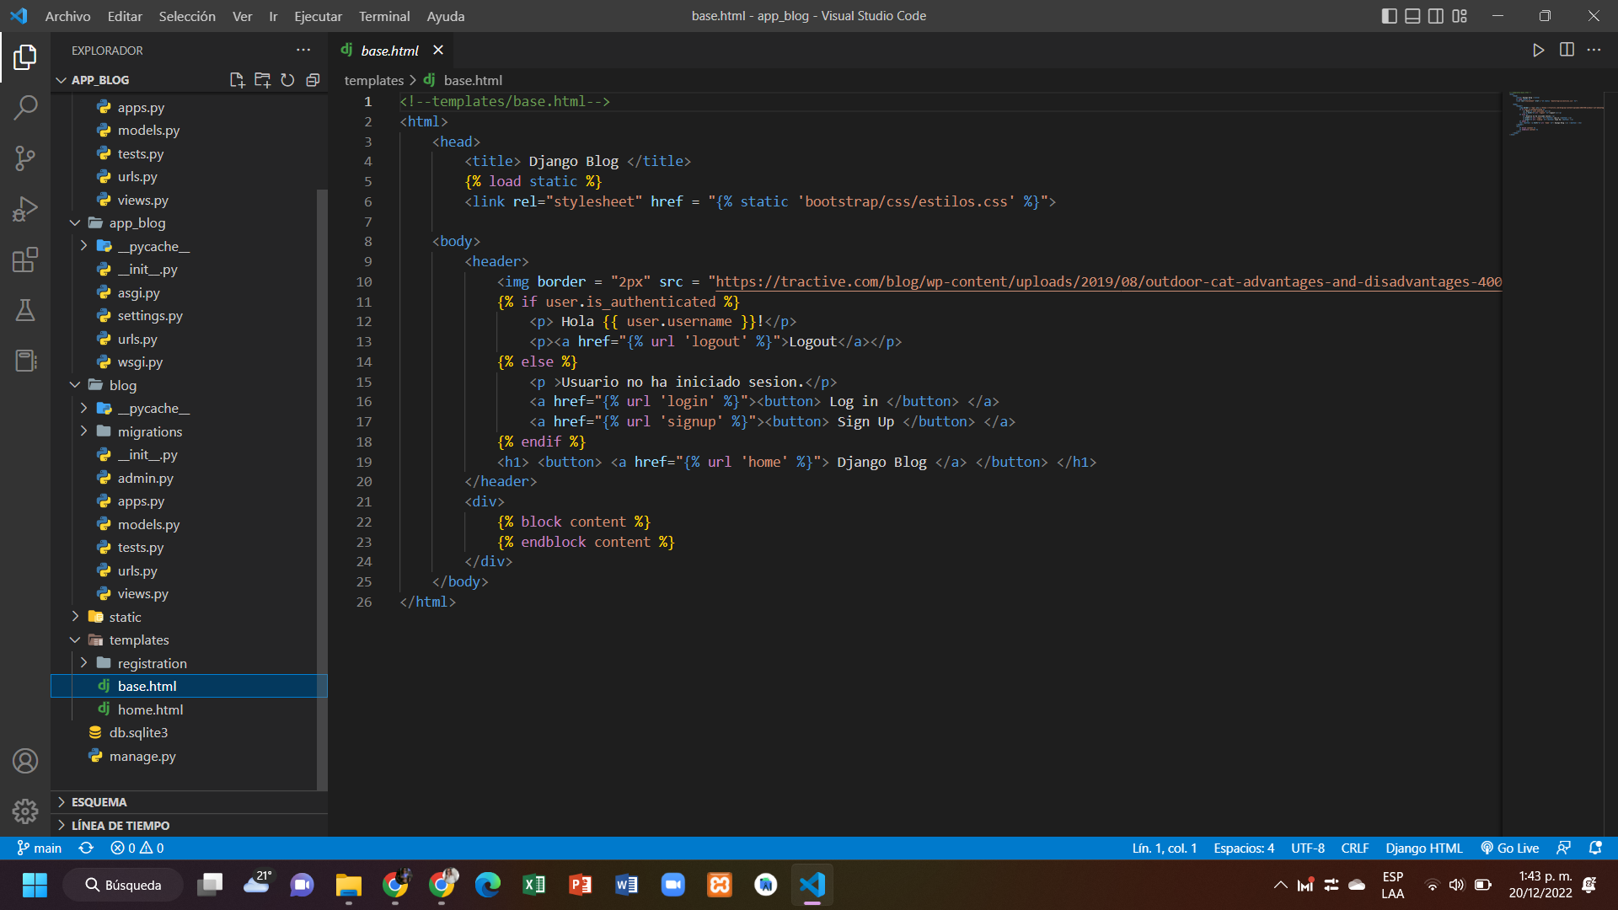Collapse the templates folder
1618x910 pixels.
[x=75, y=640]
